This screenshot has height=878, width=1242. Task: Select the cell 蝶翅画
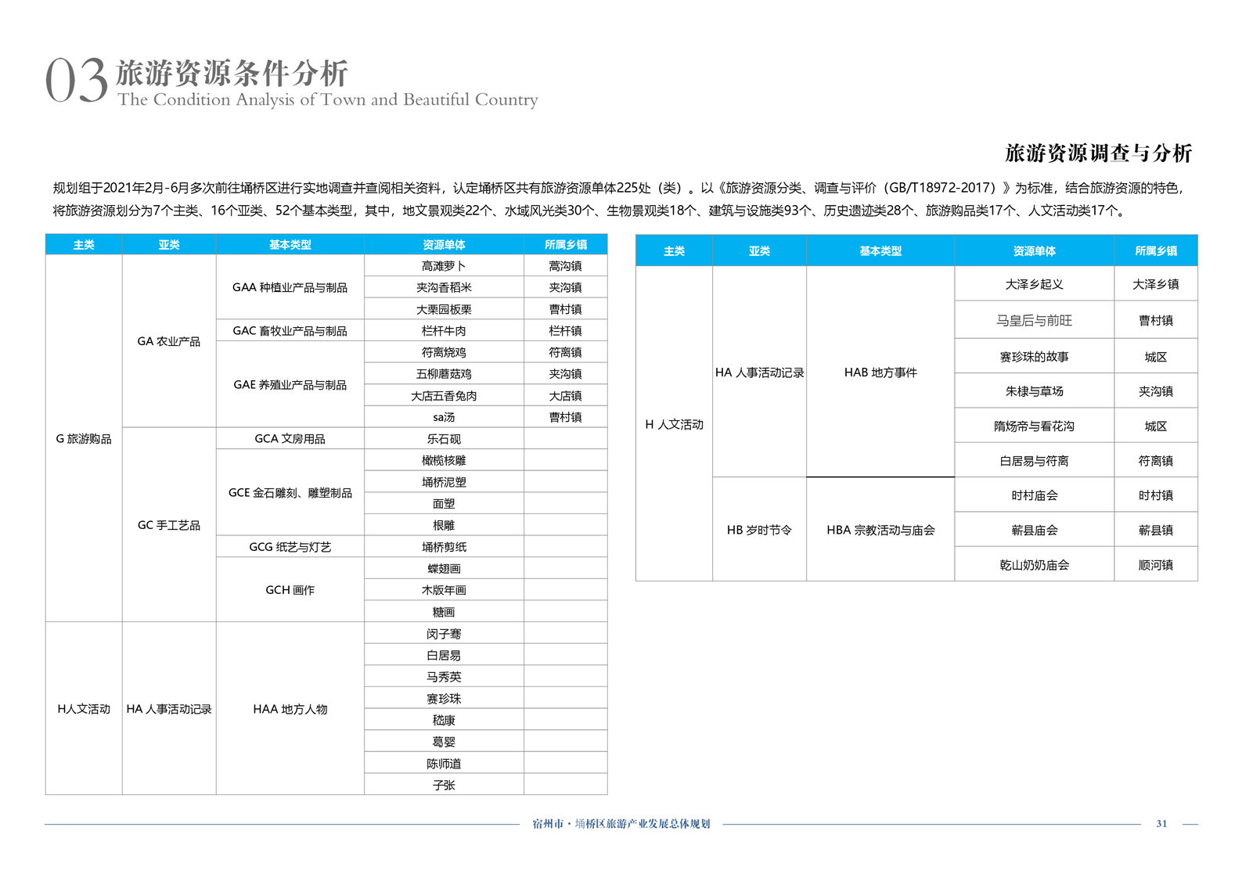[444, 569]
